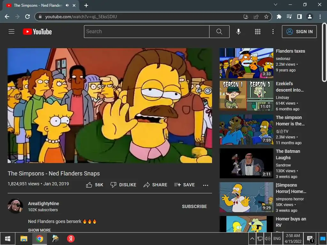This screenshot has height=245, width=327.
Task: Open File Explorer from the taskbar
Action: coord(24,239)
